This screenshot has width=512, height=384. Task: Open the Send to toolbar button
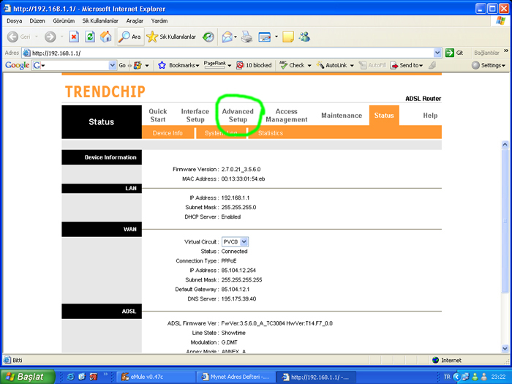[x=407, y=65]
